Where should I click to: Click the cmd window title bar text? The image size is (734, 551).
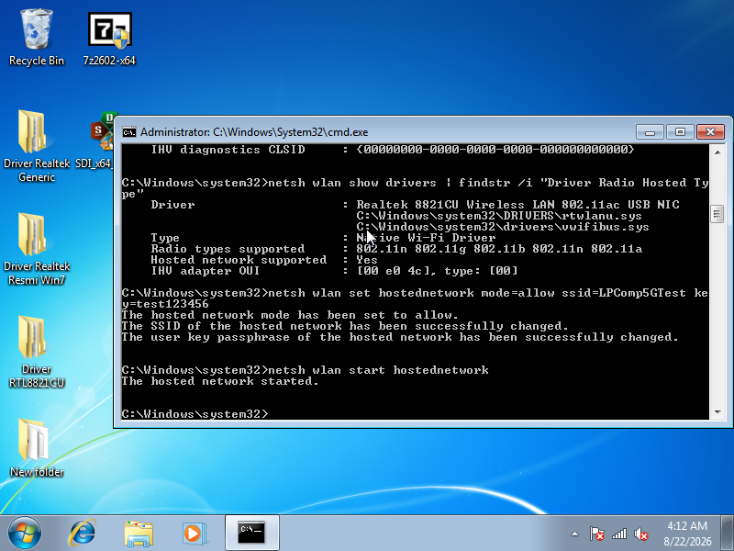(254, 132)
